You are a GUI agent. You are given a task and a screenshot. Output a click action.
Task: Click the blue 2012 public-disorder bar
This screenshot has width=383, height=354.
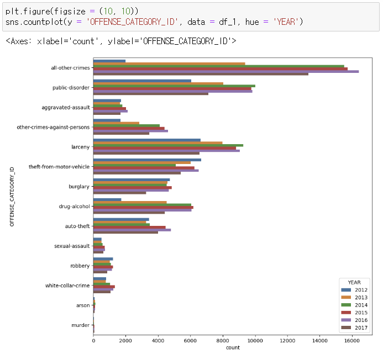(x=142, y=81)
